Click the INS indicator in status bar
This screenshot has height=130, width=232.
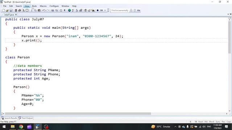pos(206,122)
